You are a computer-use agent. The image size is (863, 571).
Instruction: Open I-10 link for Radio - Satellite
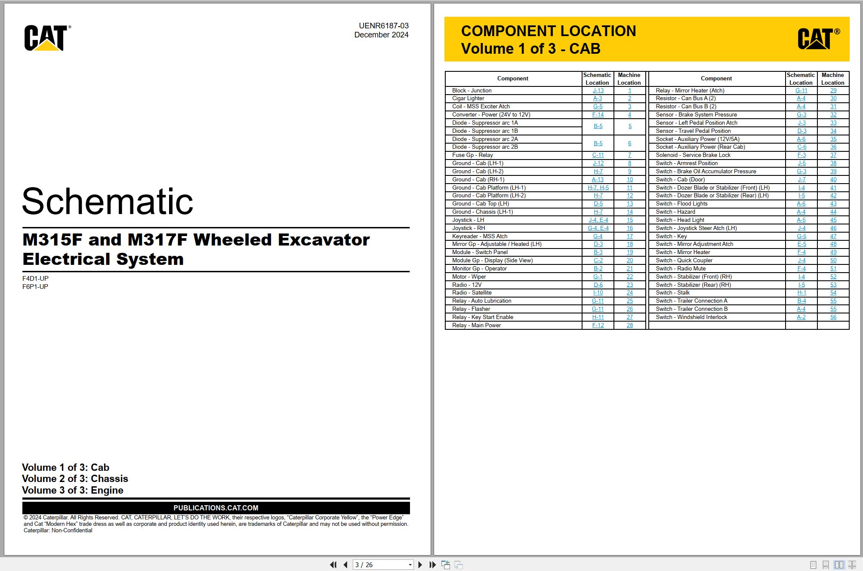pyautogui.click(x=598, y=293)
